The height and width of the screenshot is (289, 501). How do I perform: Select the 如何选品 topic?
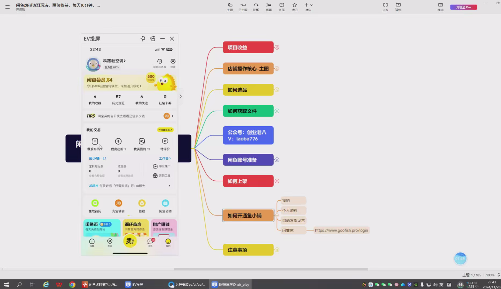tap(248, 90)
